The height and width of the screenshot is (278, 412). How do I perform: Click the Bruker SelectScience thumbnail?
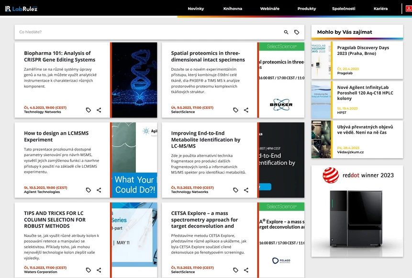tap(282, 80)
